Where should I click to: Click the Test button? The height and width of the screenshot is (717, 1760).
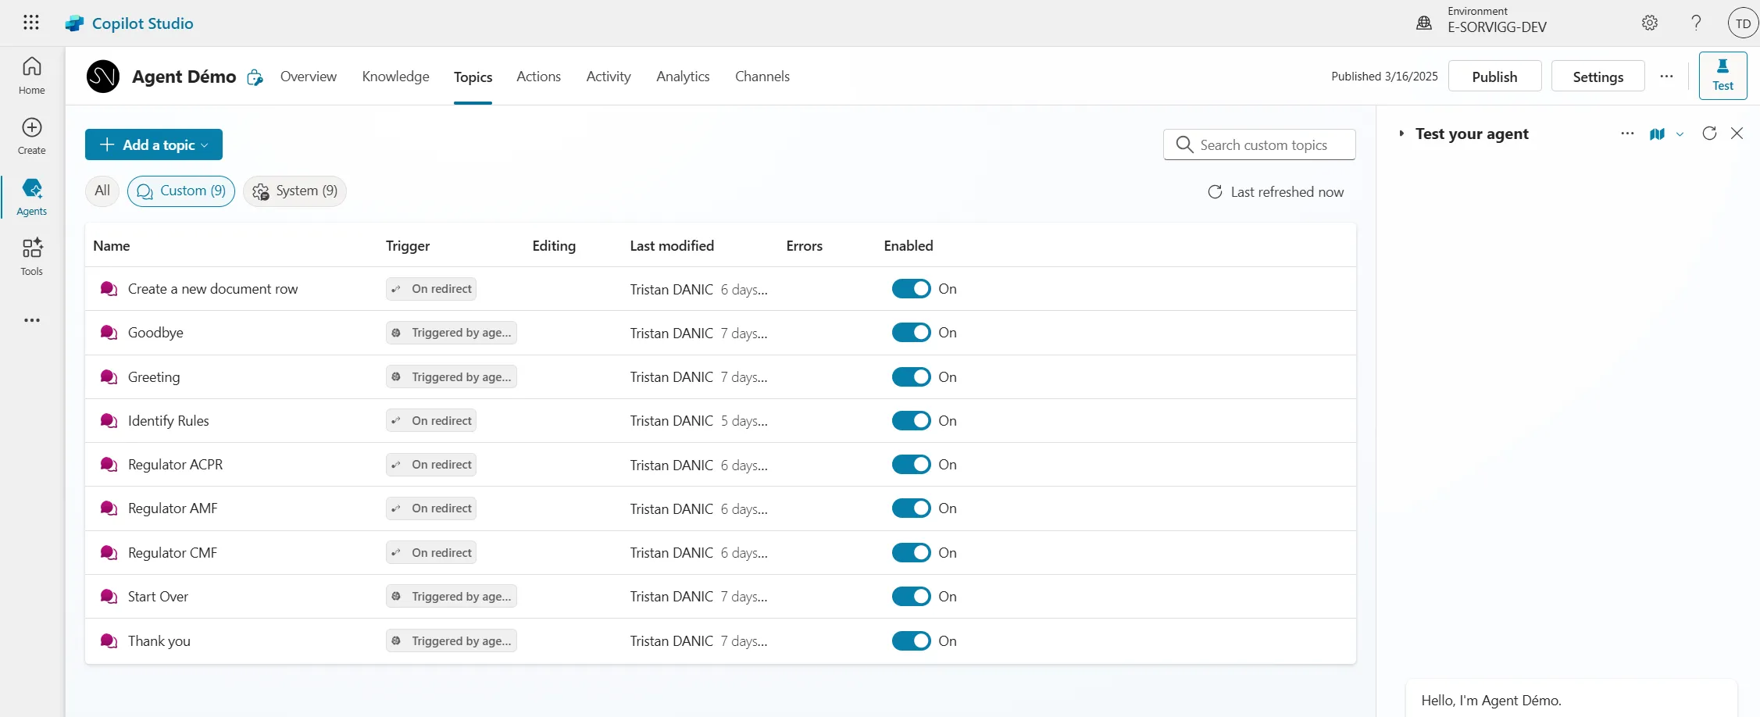[1723, 76]
